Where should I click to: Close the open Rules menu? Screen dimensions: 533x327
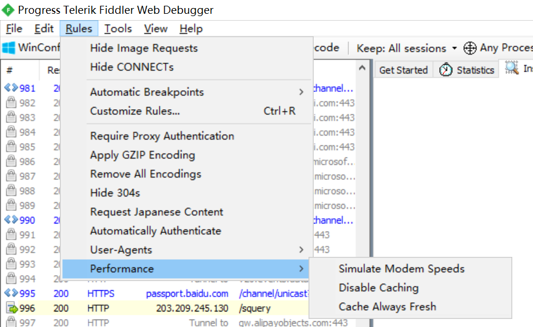79,29
